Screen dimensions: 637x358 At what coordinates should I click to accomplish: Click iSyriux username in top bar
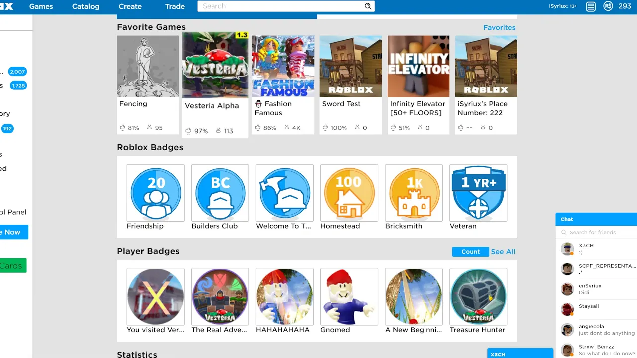563,6
